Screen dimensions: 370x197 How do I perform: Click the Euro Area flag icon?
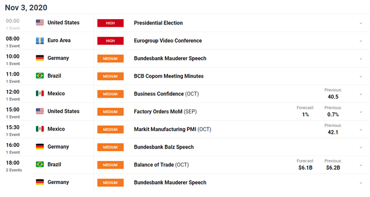(x=40, y=41)
